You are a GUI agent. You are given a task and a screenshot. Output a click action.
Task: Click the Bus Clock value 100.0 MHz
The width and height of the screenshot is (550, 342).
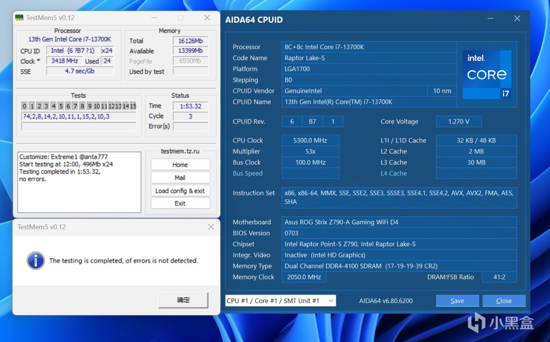click(310, 162)
